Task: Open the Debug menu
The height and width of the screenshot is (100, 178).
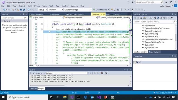Action: [37, 6]
